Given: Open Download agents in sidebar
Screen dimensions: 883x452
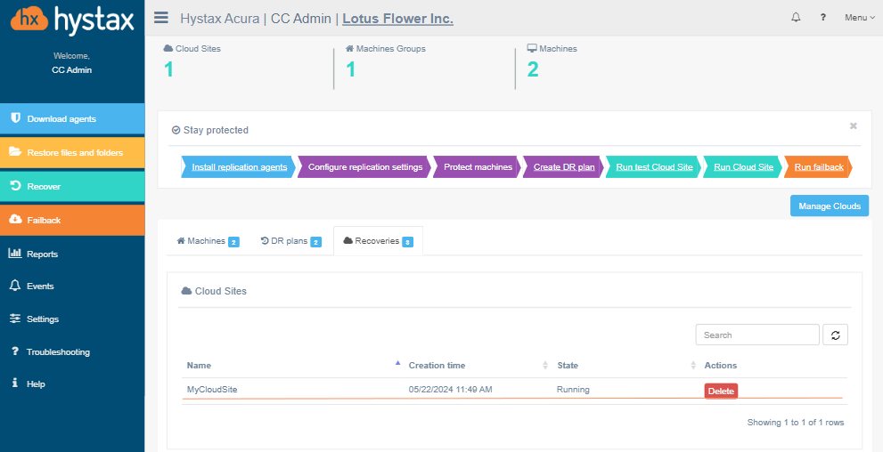Looking at the screenshot, I should pos(72,118).
